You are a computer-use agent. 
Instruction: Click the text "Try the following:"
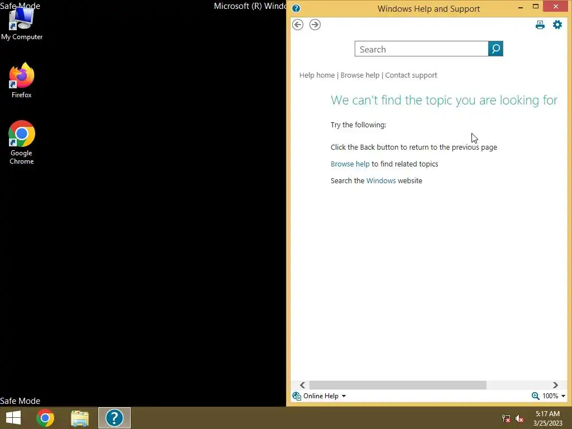click(358, 125)
